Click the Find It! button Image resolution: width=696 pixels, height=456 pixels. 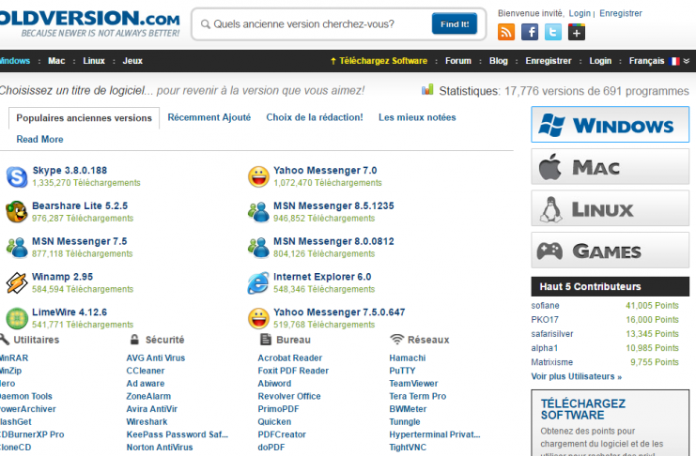455,23
